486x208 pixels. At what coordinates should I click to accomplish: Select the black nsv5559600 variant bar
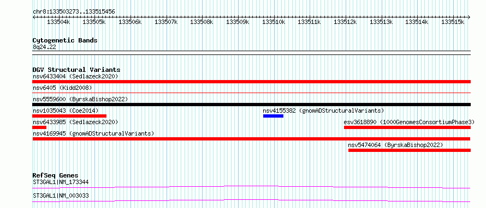(252, 105)
